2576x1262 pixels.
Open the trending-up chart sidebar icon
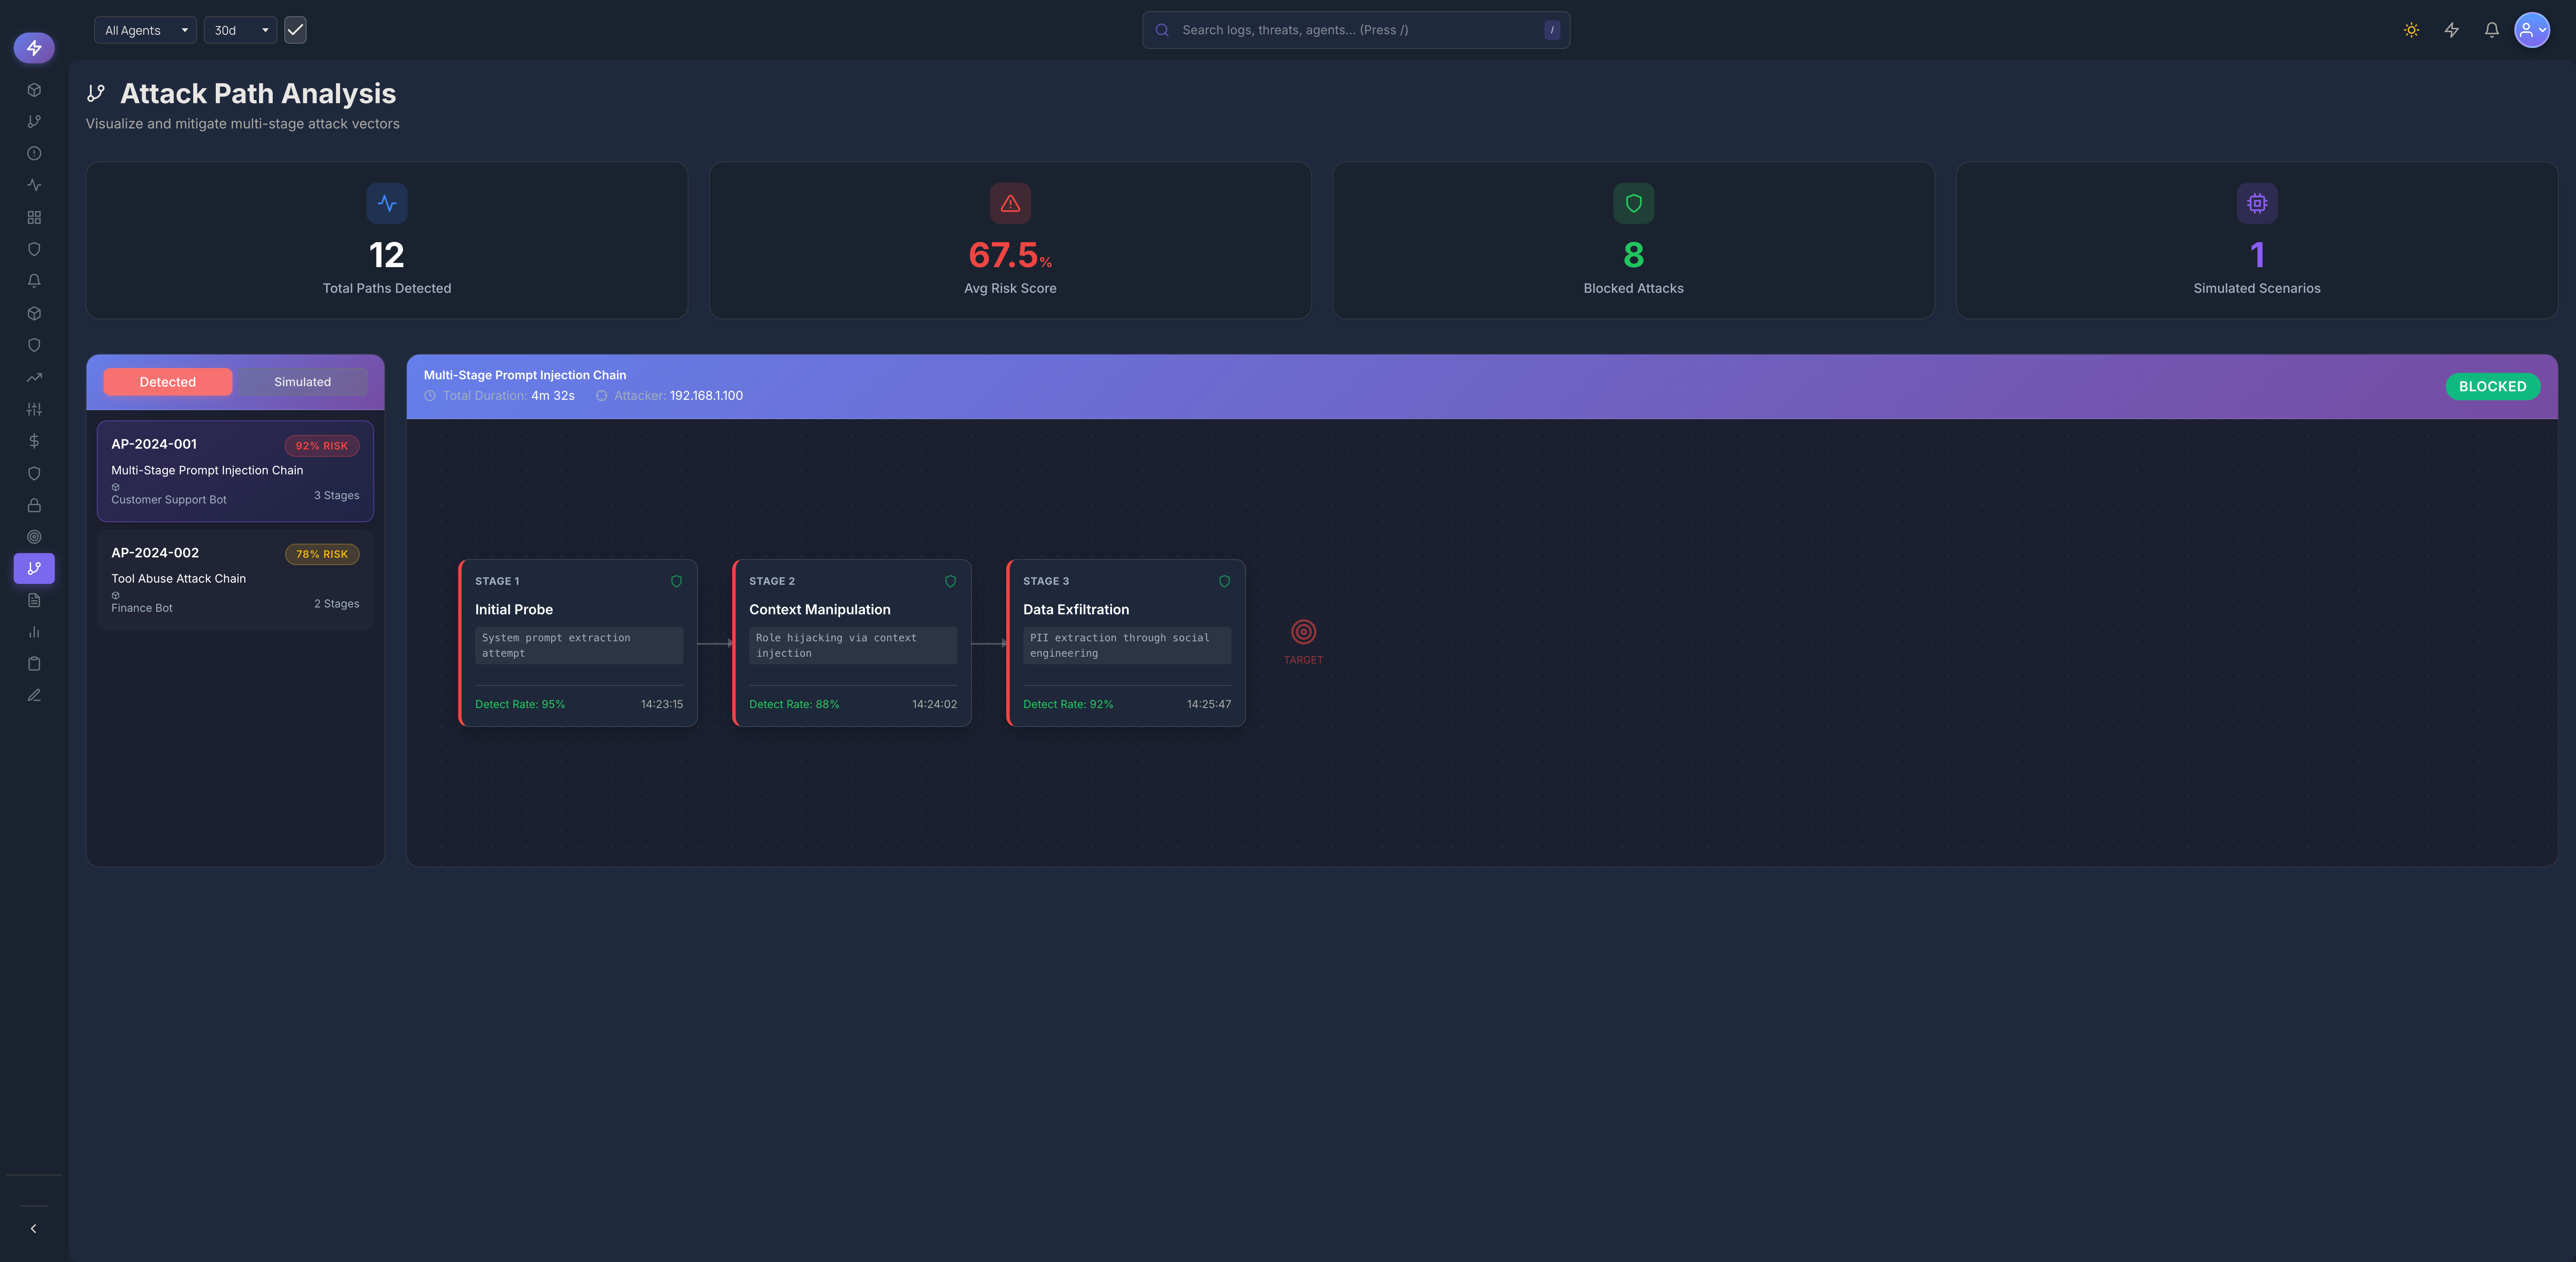click(x=34, y=377)
